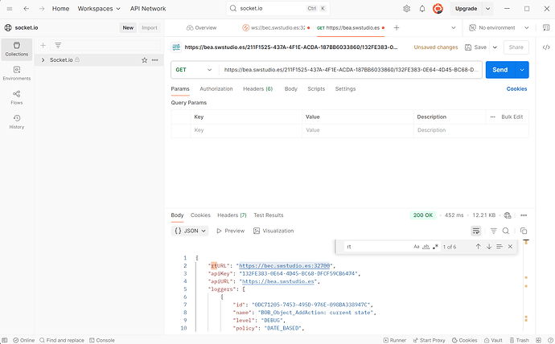Toggle find in selection
Image resolution: width=555 pixels, height=344 pixels.
tap(499, 247)
